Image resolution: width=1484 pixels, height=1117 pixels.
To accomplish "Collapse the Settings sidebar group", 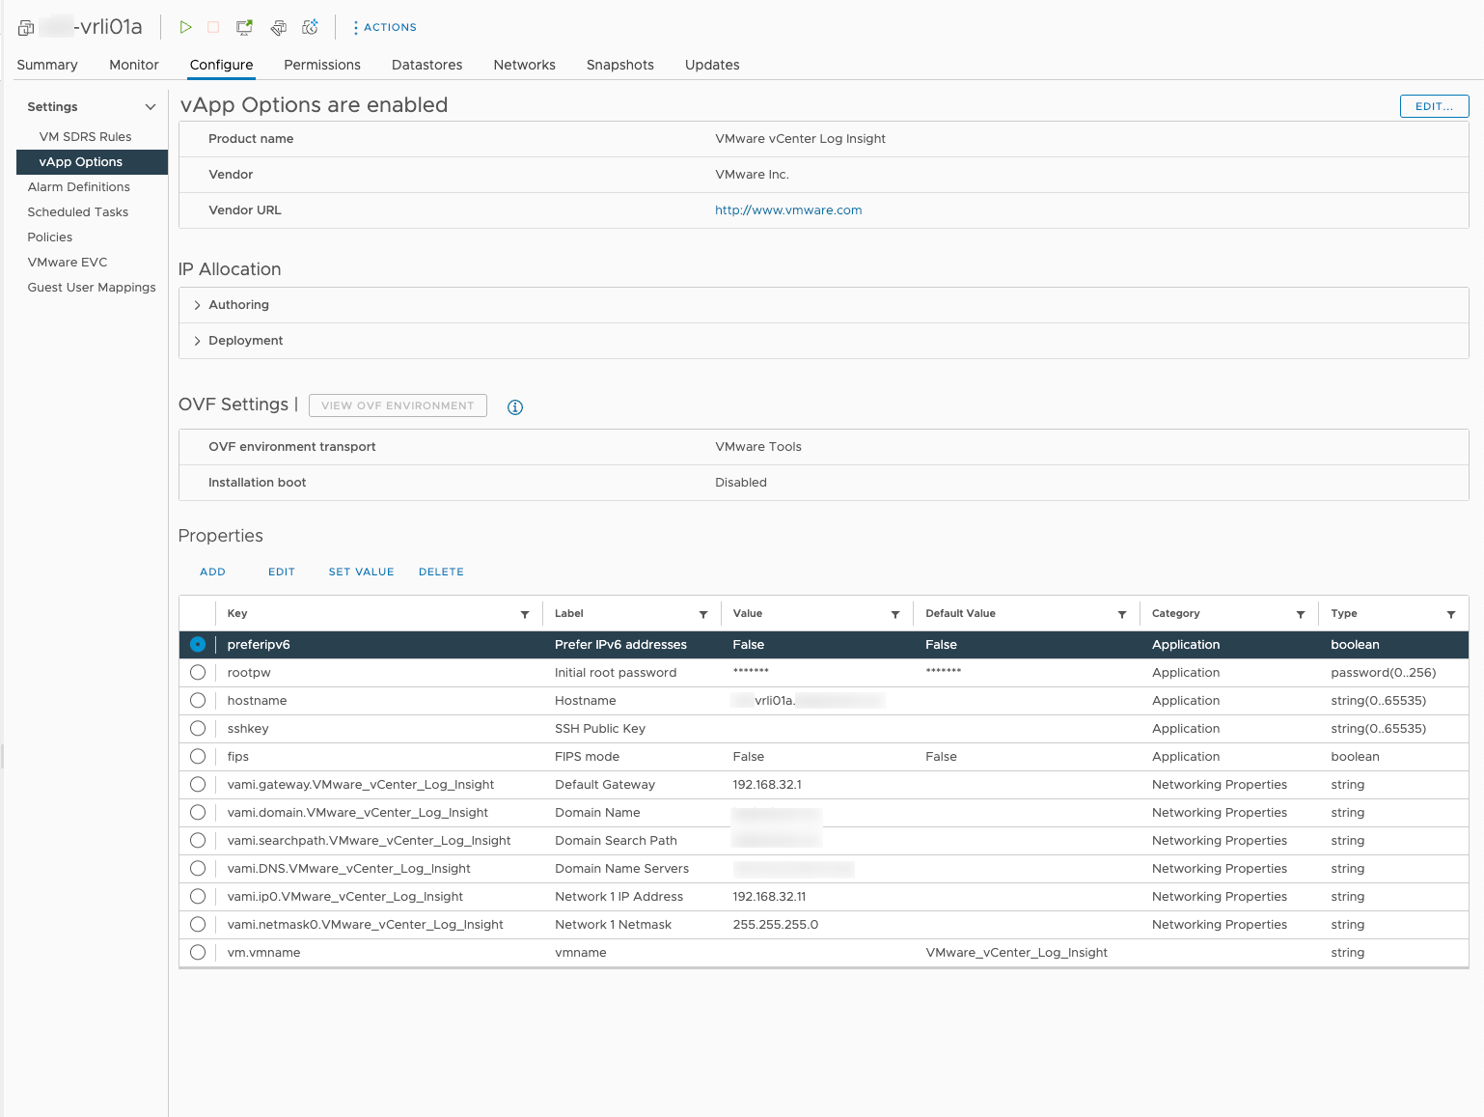I will 151,107.
